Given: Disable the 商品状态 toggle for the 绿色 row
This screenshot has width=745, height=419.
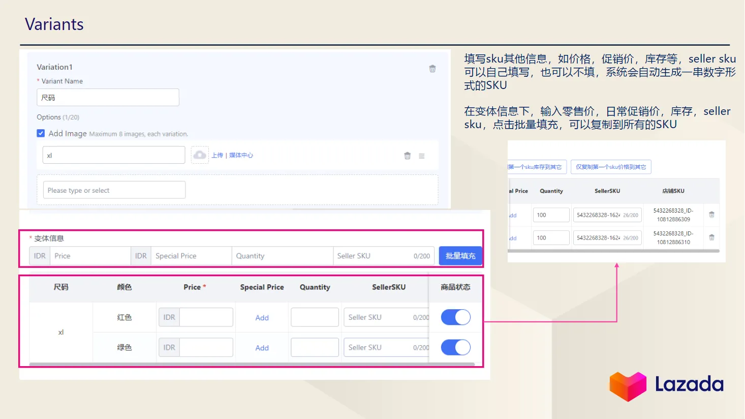Looking at the screenshot, I should click(455, 347).
